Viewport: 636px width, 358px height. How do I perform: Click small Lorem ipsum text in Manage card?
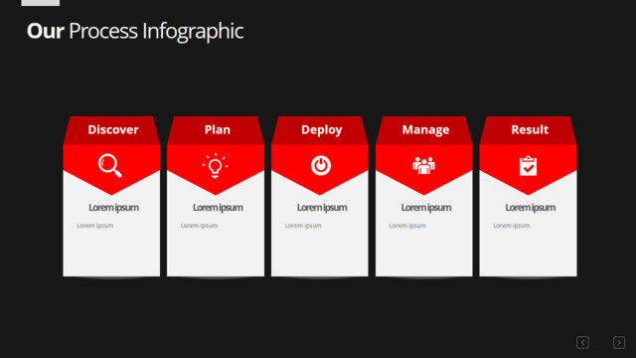click(407, 226)
